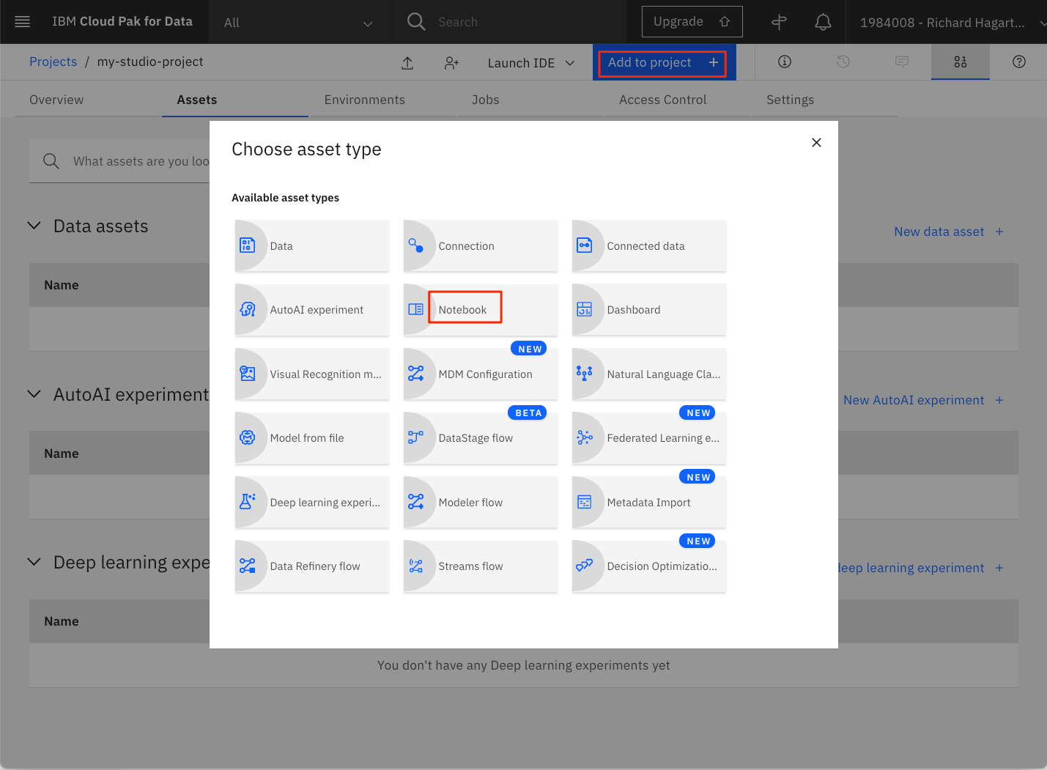
Task: Click New data asset link
Action: (x=949, y=232)
